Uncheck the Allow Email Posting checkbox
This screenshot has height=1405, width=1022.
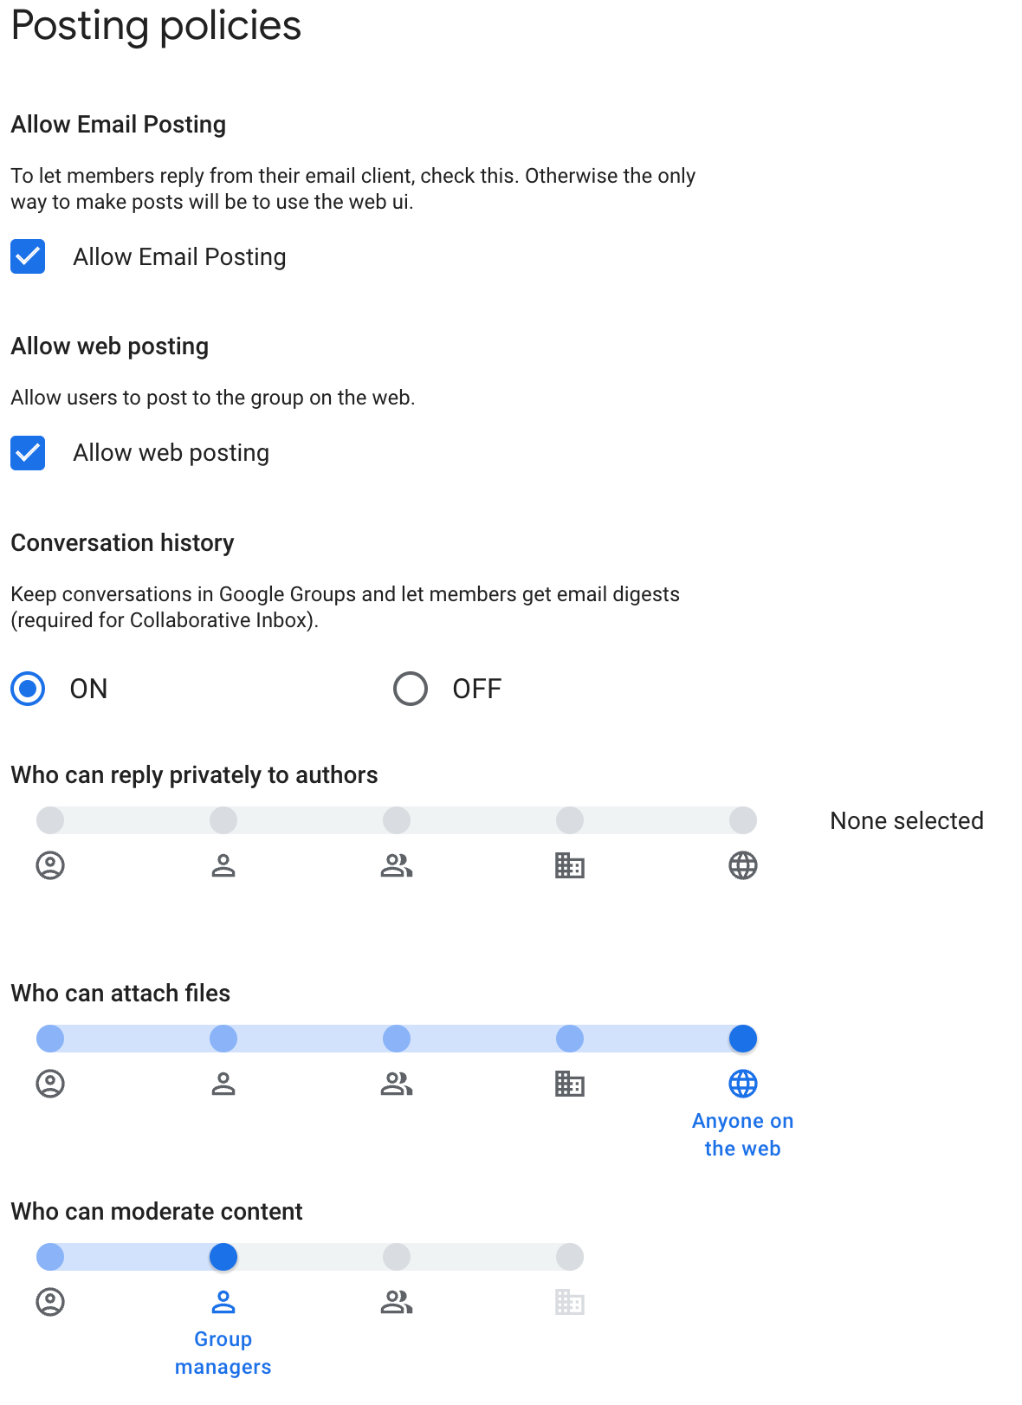[28, 257]
